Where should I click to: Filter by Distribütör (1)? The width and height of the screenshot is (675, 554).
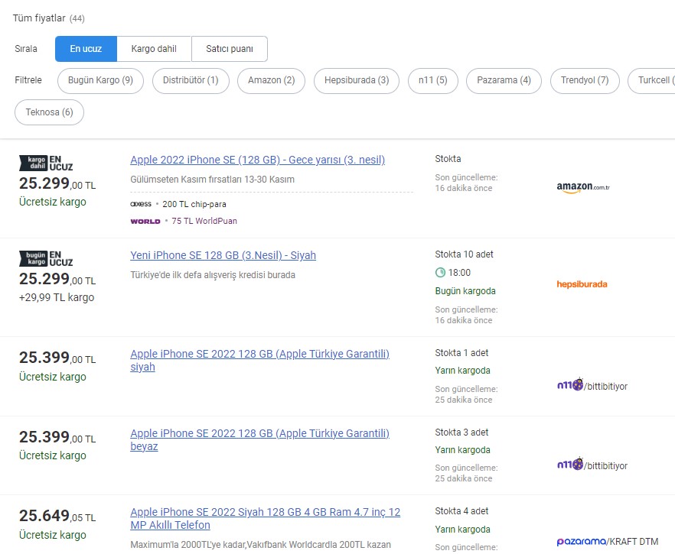(x=191, y=80)
